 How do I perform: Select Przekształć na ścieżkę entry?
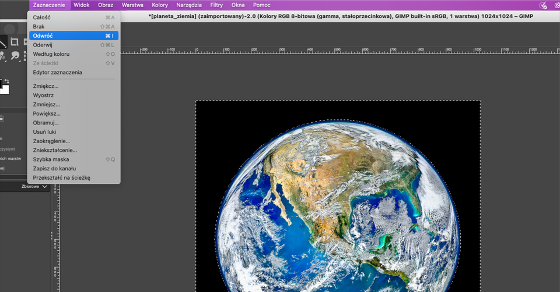click(61, 177)
